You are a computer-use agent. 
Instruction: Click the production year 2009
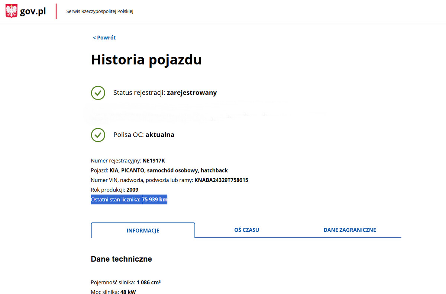(132, 190)
